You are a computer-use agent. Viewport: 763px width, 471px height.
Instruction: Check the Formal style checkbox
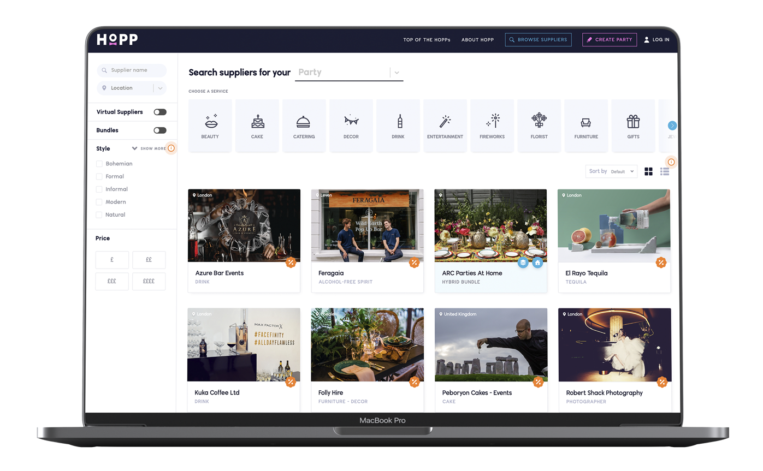99,176
